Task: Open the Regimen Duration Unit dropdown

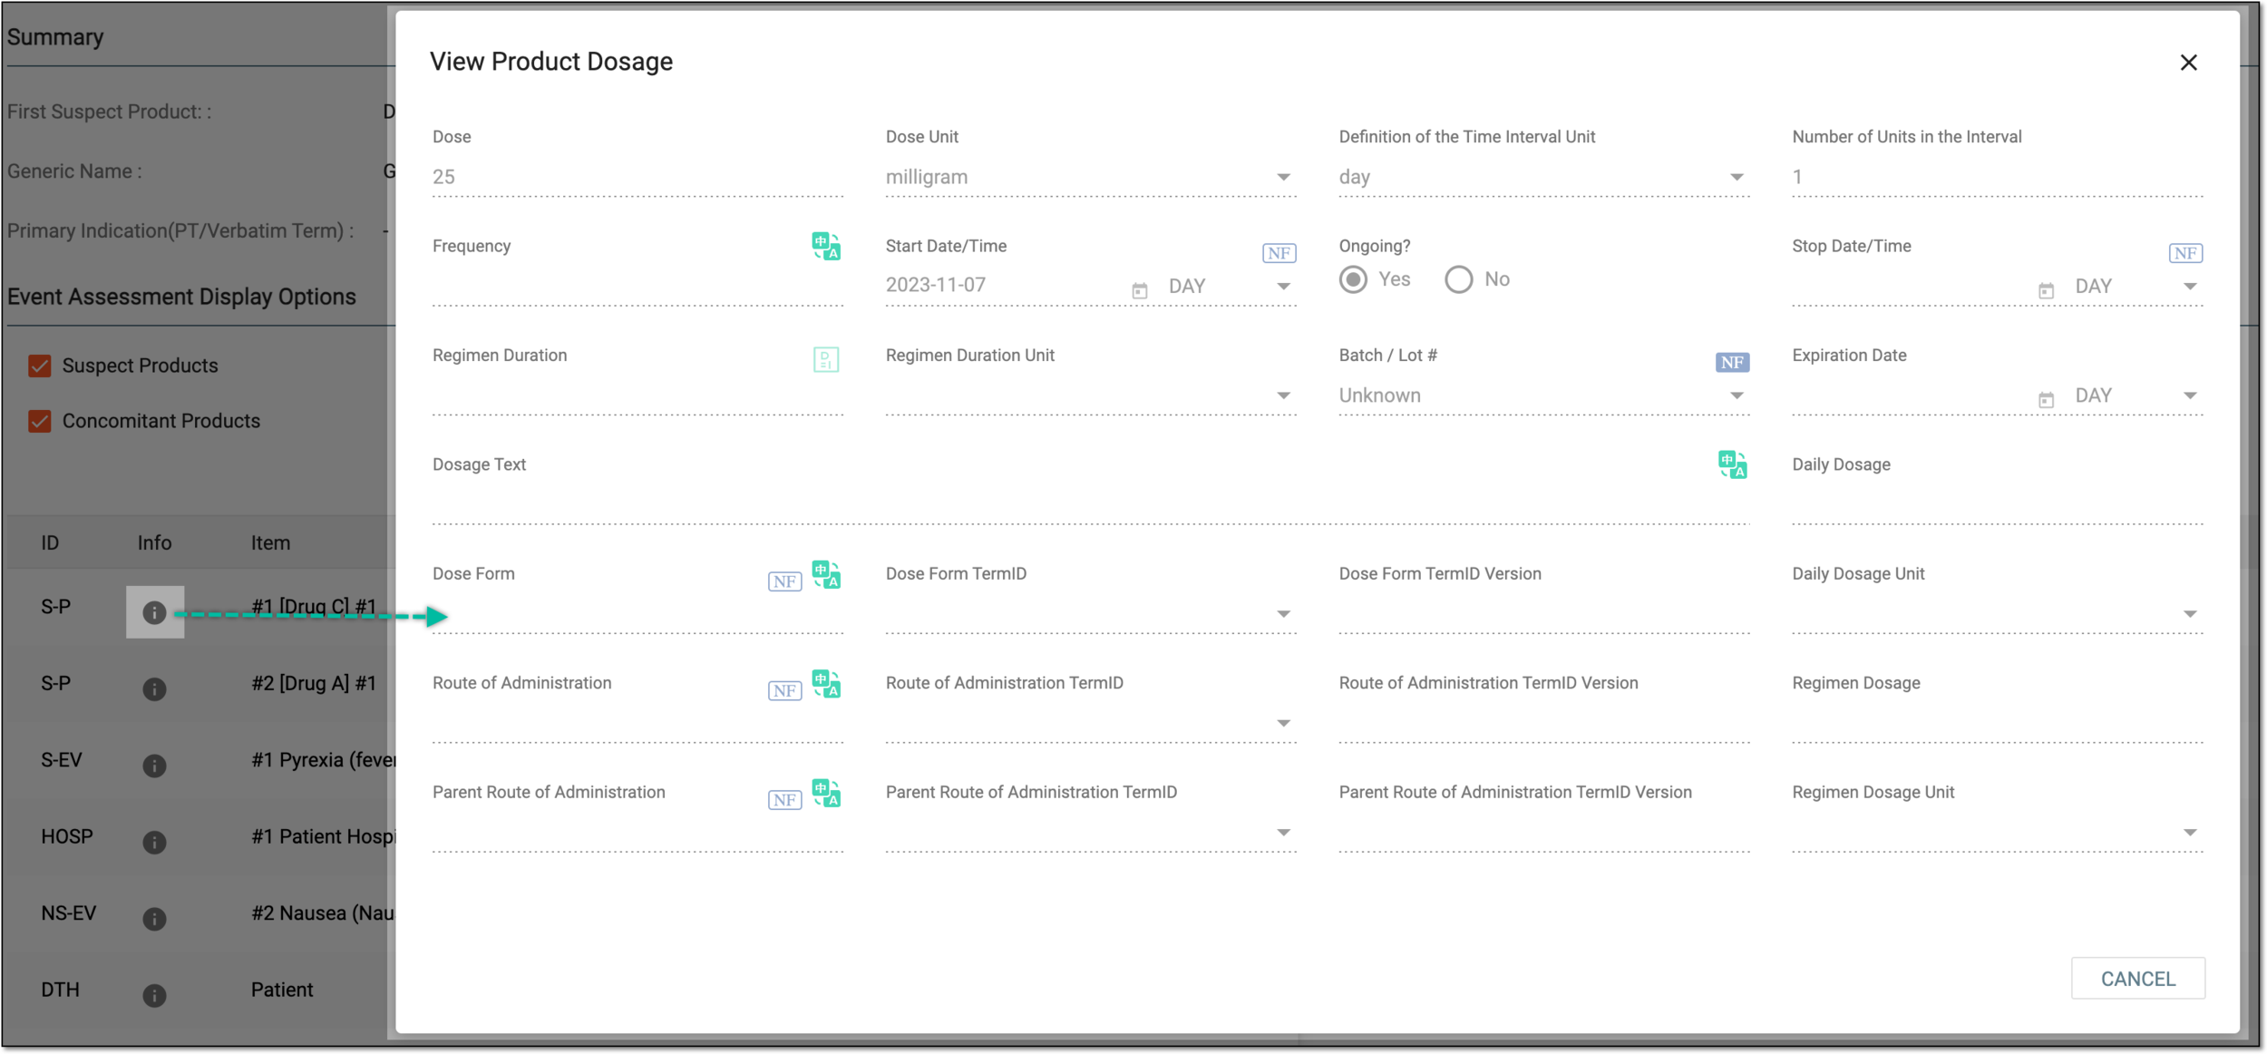Action: pos(1091,395)
